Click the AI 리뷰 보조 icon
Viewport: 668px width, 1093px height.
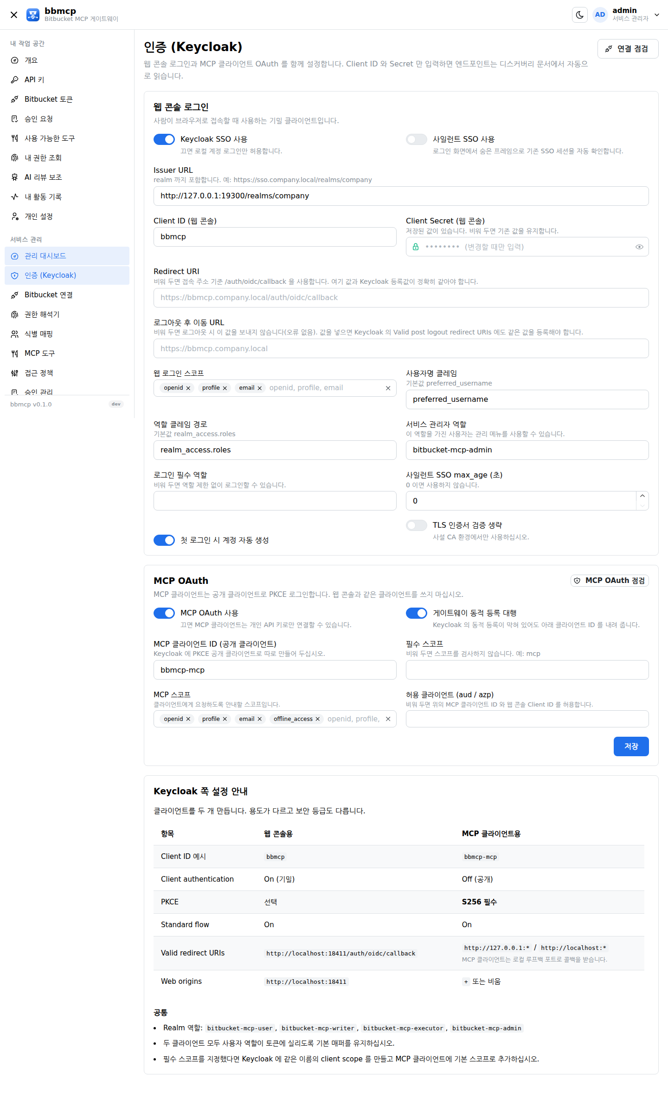coord(15,177)
